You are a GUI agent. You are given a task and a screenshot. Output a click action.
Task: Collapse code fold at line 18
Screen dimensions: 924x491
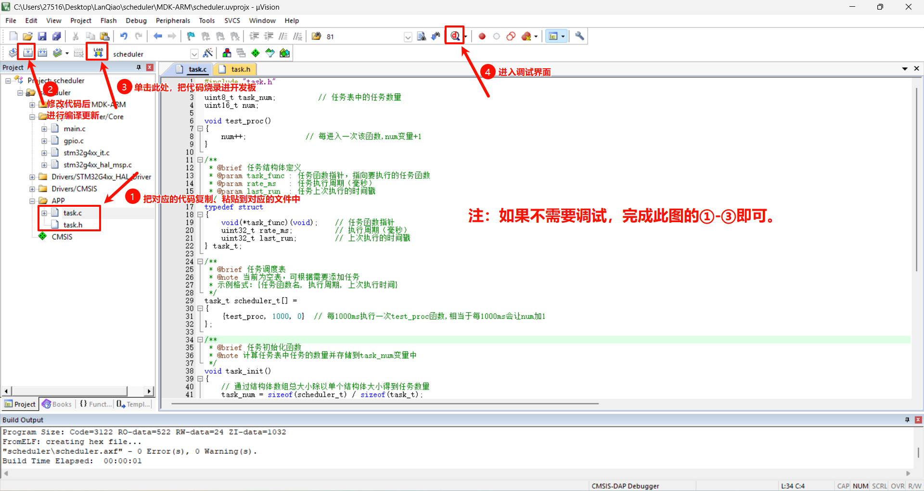click(200, 214)
